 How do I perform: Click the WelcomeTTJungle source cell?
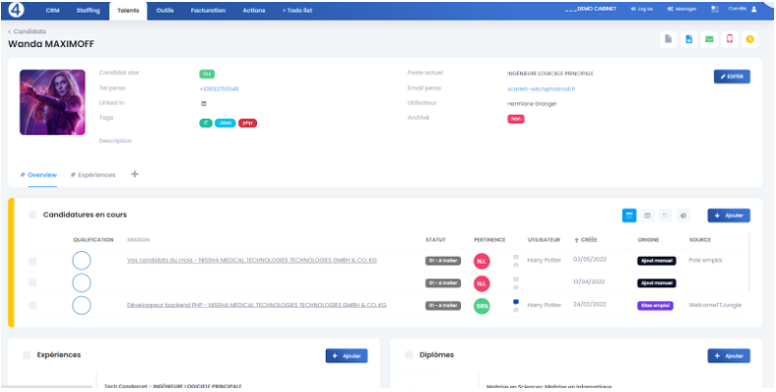(x=715, y=305)
